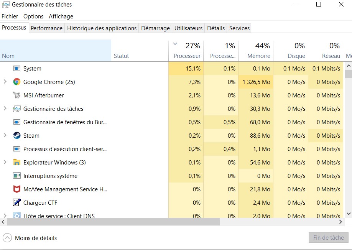
Task: Click the horizontal scrollbar thumb
Action: (113, 222)
